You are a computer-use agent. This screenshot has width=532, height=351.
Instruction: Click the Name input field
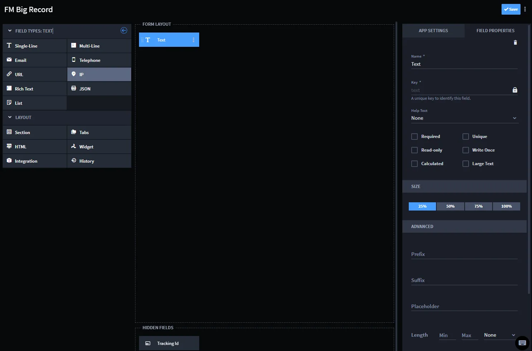(464, 64)
